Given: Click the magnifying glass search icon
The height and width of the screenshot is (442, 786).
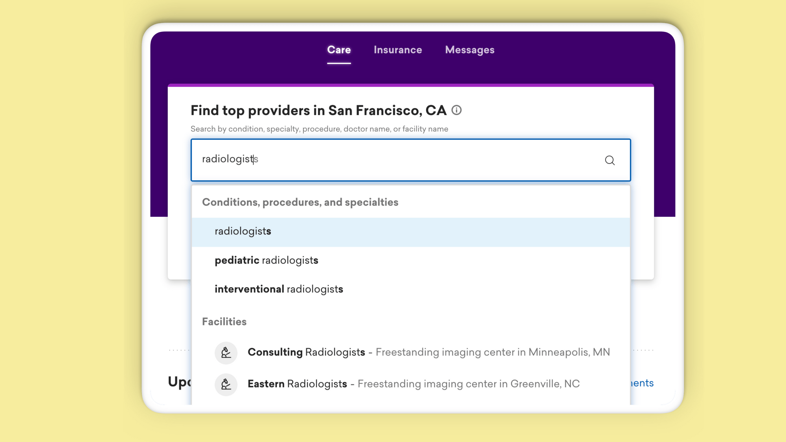Looking at the screenshot, I should [x=610, y=160].
